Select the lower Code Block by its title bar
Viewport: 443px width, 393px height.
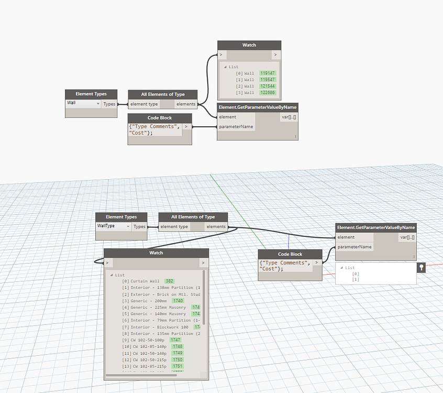[x=290, y=254]
